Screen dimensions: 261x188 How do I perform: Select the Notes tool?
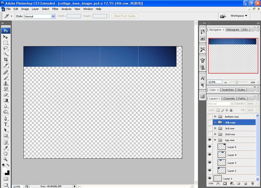point(6,142)
